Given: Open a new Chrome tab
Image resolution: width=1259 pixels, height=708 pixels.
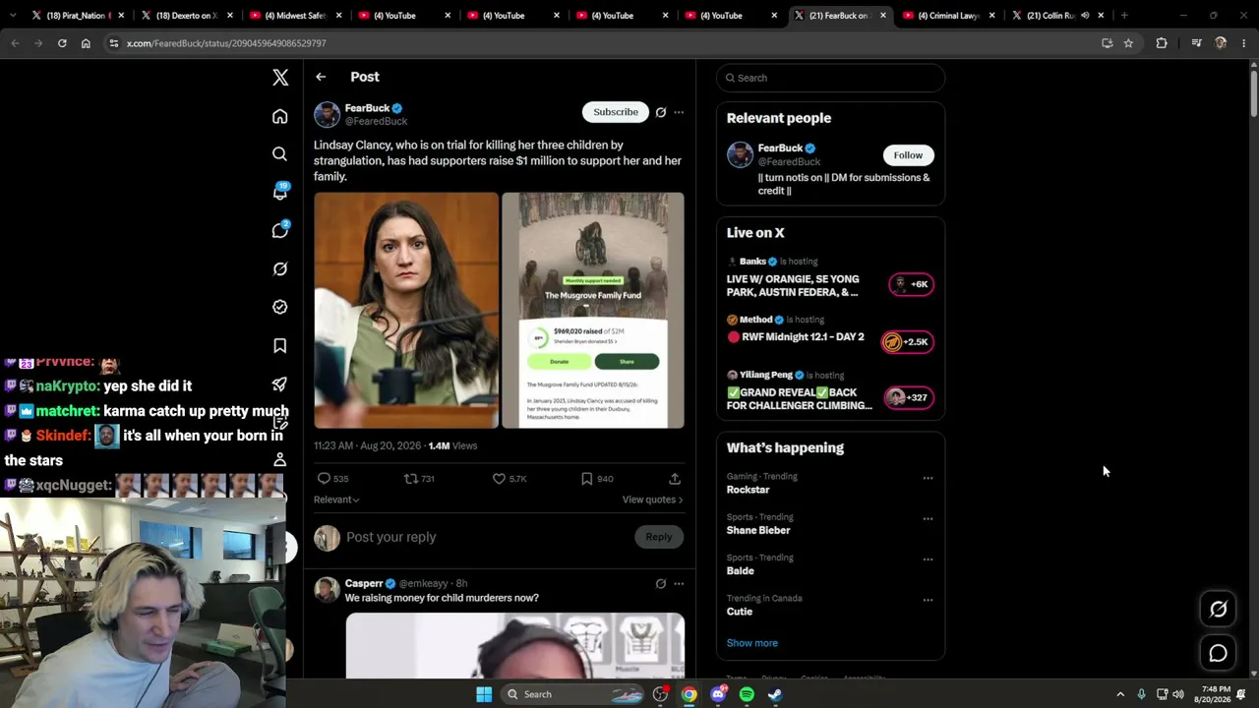Looking at the screenshot, I should pos(1124,16).
